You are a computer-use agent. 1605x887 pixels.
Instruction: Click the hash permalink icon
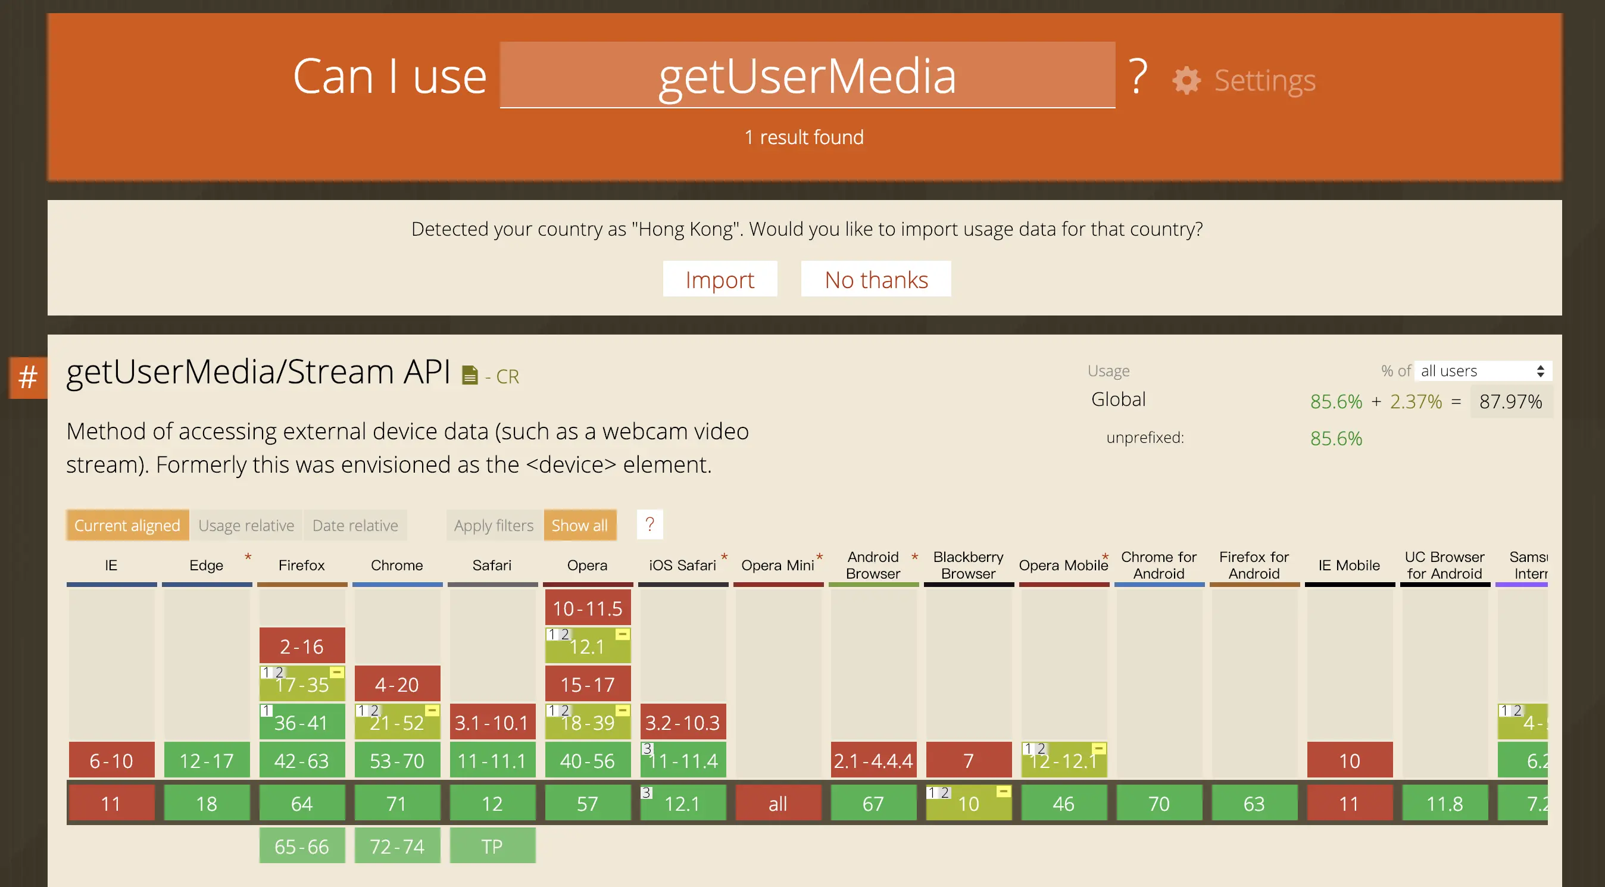pos(28,377)
